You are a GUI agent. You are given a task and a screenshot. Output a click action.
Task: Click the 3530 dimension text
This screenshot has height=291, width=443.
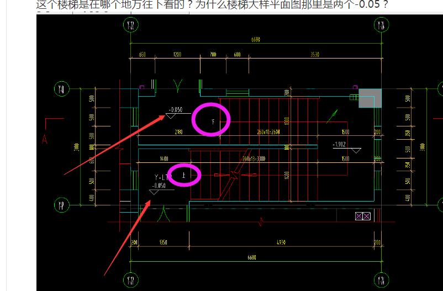click(x=315, y=55)
